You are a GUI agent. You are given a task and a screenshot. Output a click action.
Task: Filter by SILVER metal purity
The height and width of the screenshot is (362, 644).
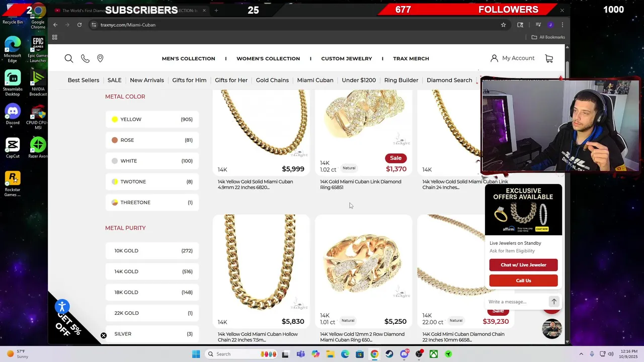pos(152,334)
